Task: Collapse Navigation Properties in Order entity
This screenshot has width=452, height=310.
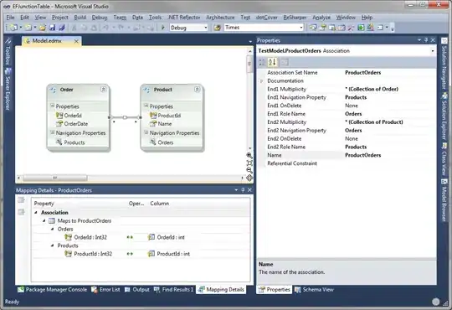Action: click(x=52, y=132)
